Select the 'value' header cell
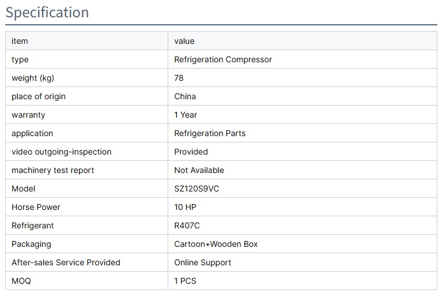Screen dimensions: 446x297 click(184, 41)
